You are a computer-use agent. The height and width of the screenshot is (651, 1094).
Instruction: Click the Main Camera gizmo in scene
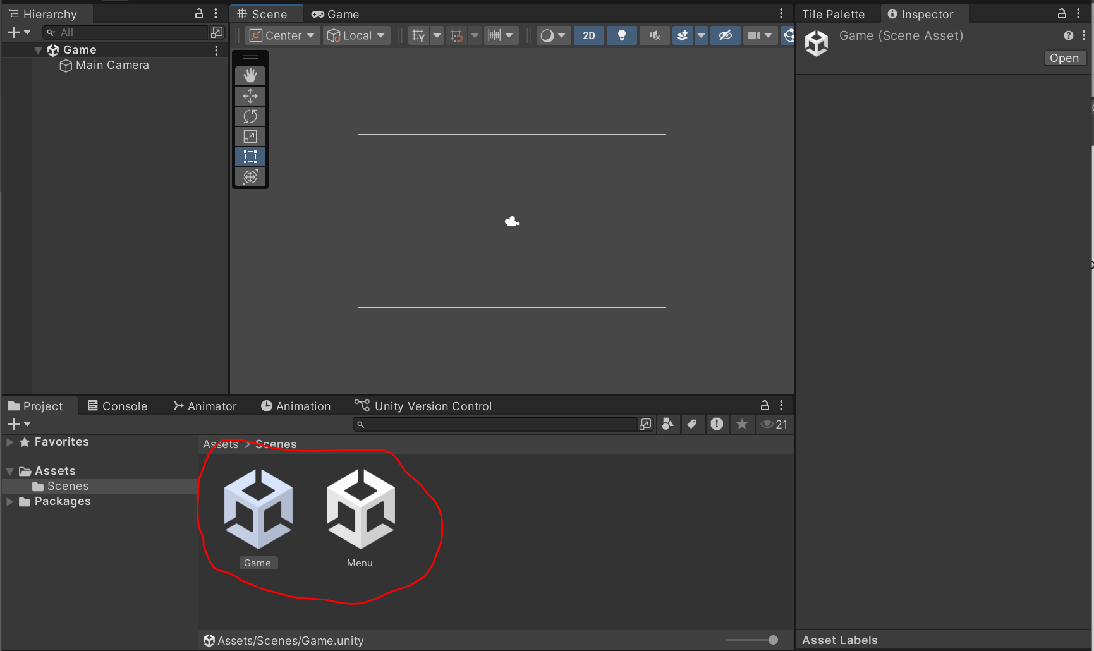pyautogui.click(x=512, y=221)
